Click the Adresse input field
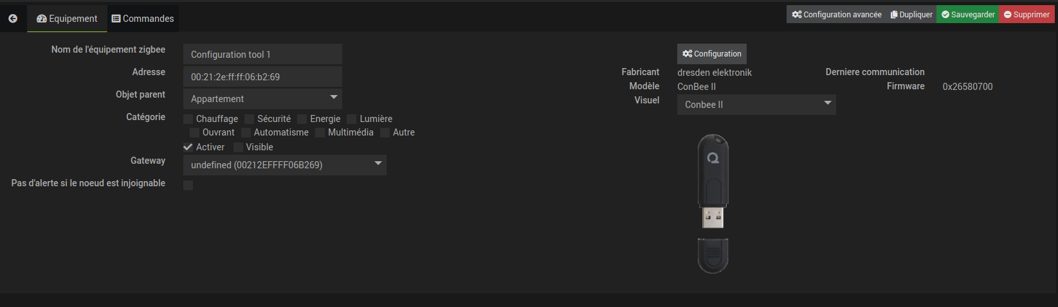1058x307 pixels. pos(262,77)
